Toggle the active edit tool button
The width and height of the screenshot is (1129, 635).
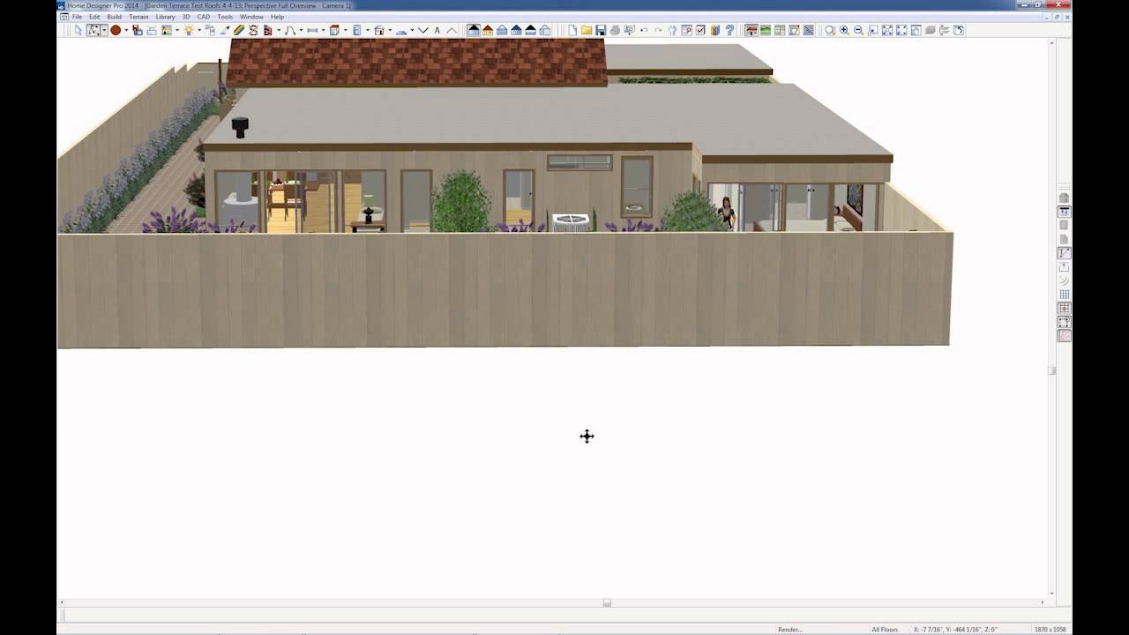click(x=93, y=30)
